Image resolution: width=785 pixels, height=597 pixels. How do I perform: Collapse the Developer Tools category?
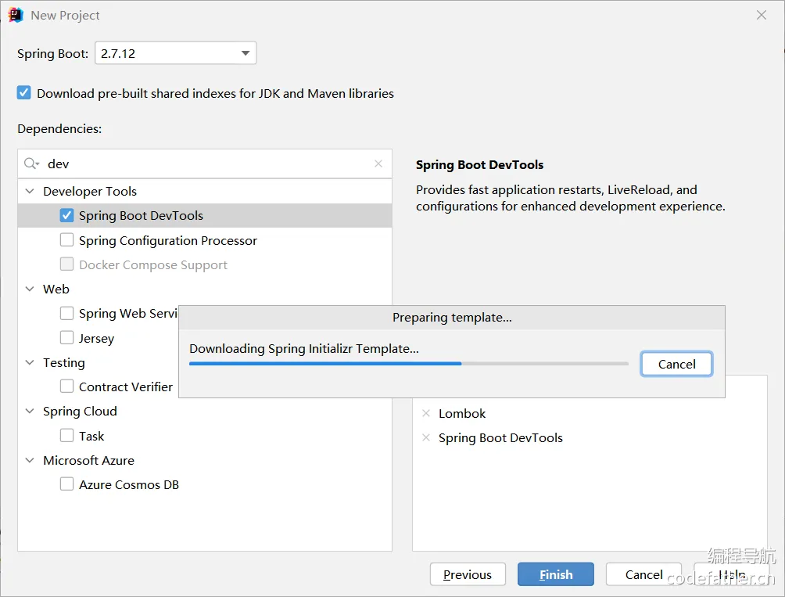tap(30, 191)
